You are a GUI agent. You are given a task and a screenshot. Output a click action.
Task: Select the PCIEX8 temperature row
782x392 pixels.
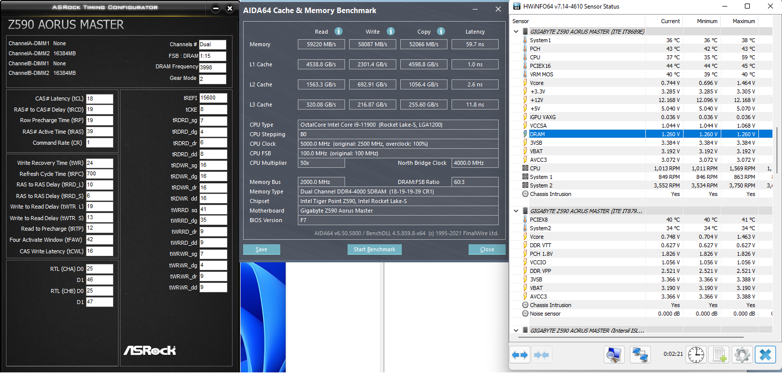641,220
